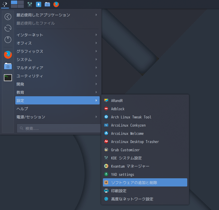Screen dimensions: 219x210
Task: Open YAD settings
Action: pyautogui.click(x=145, y=174)
